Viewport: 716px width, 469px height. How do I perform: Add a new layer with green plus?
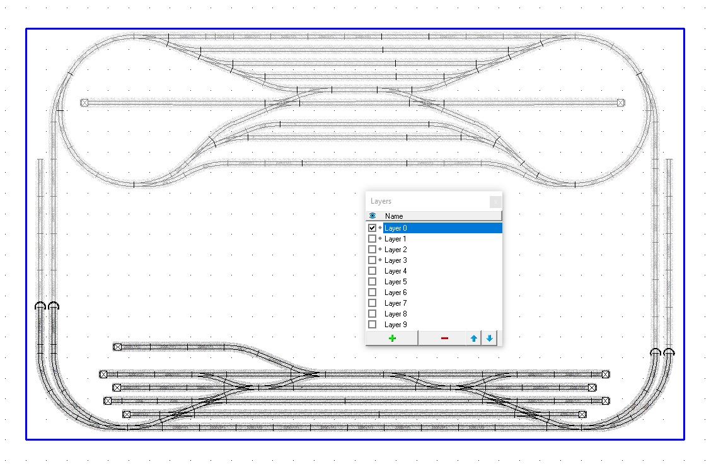[x=392, y=339]
